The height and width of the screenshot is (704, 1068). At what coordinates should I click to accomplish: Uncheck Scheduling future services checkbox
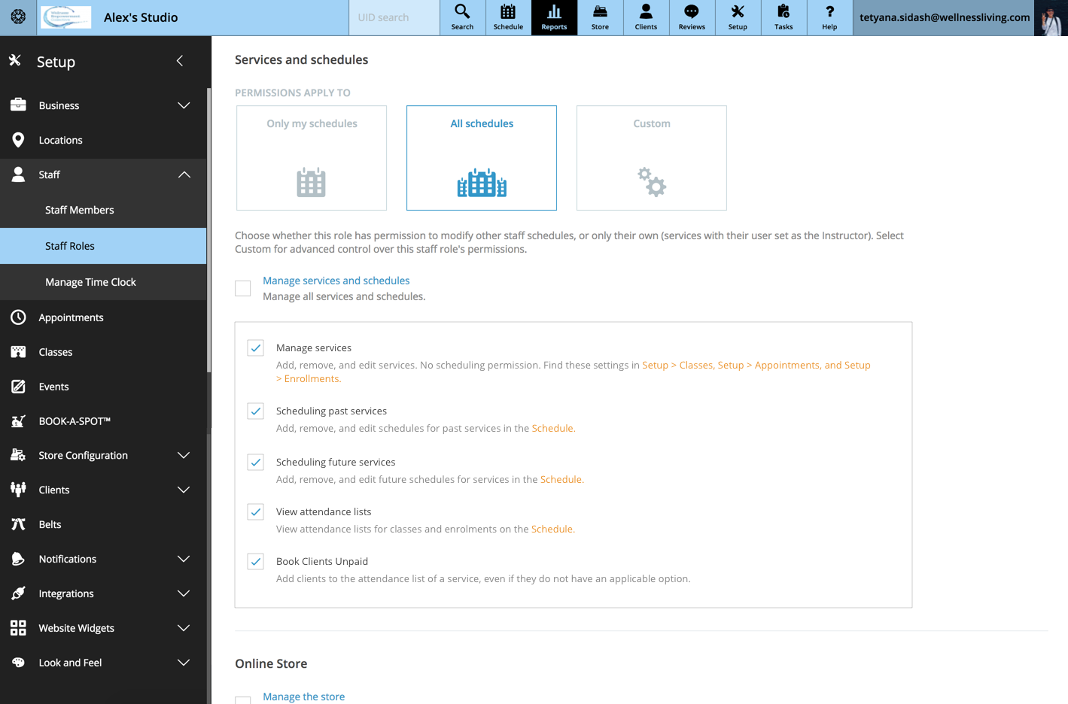(x=256, y=462)
